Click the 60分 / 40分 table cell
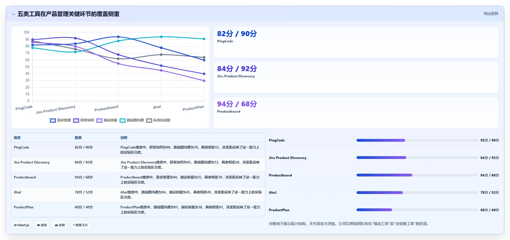Image resolution: width=510 pixels, height=240 pixels. (x=84, y=207)
